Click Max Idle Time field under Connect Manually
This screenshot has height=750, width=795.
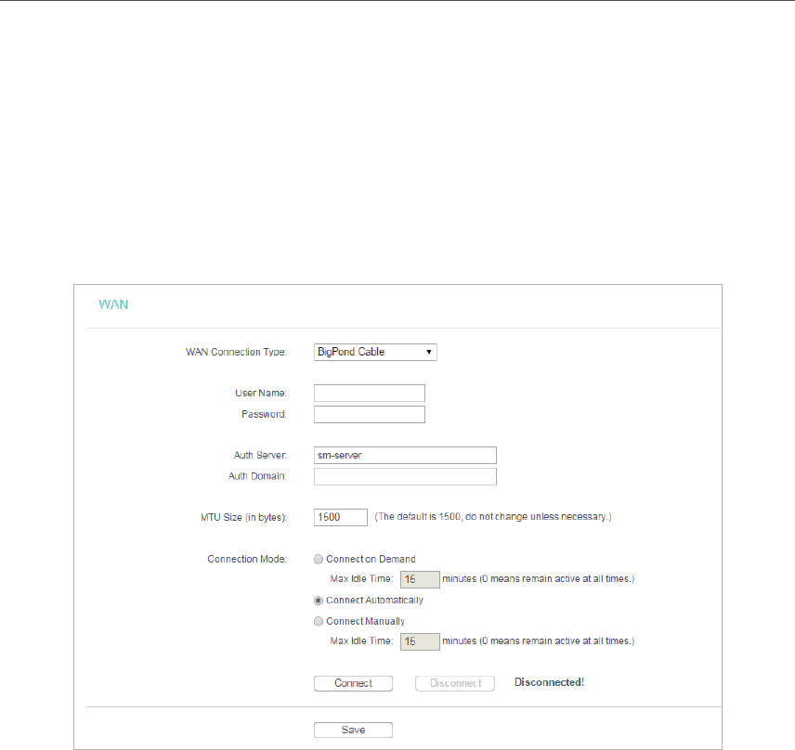coord(420,641)
